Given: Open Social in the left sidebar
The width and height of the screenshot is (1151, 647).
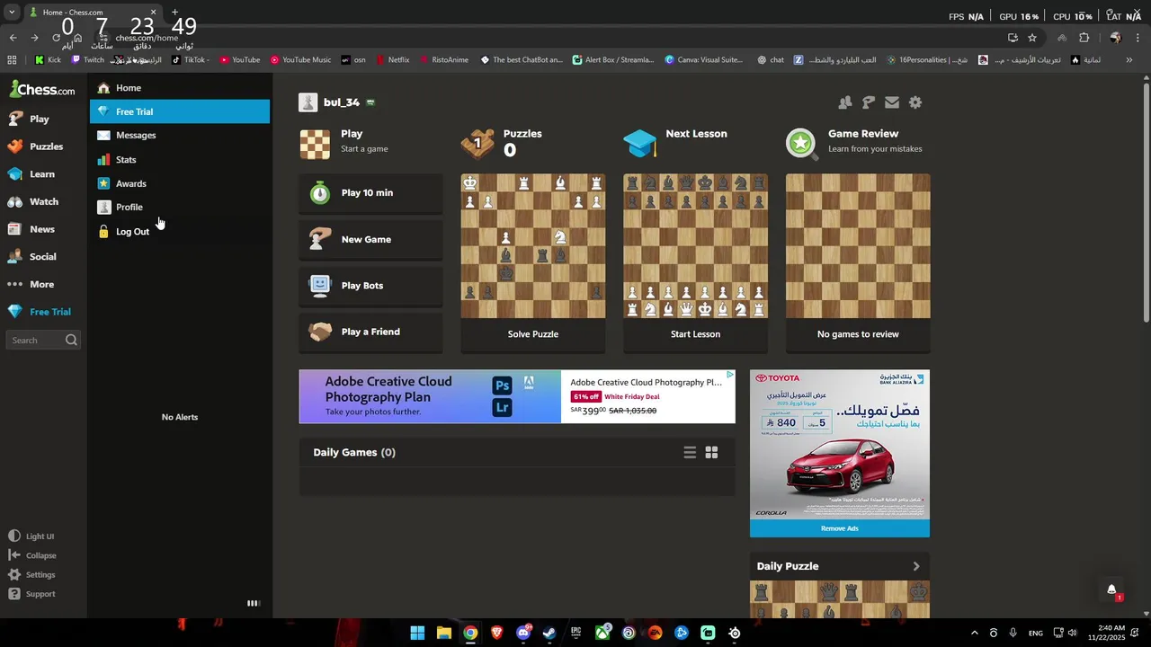Looking at the screenshot, I should (x=32, y=257).
